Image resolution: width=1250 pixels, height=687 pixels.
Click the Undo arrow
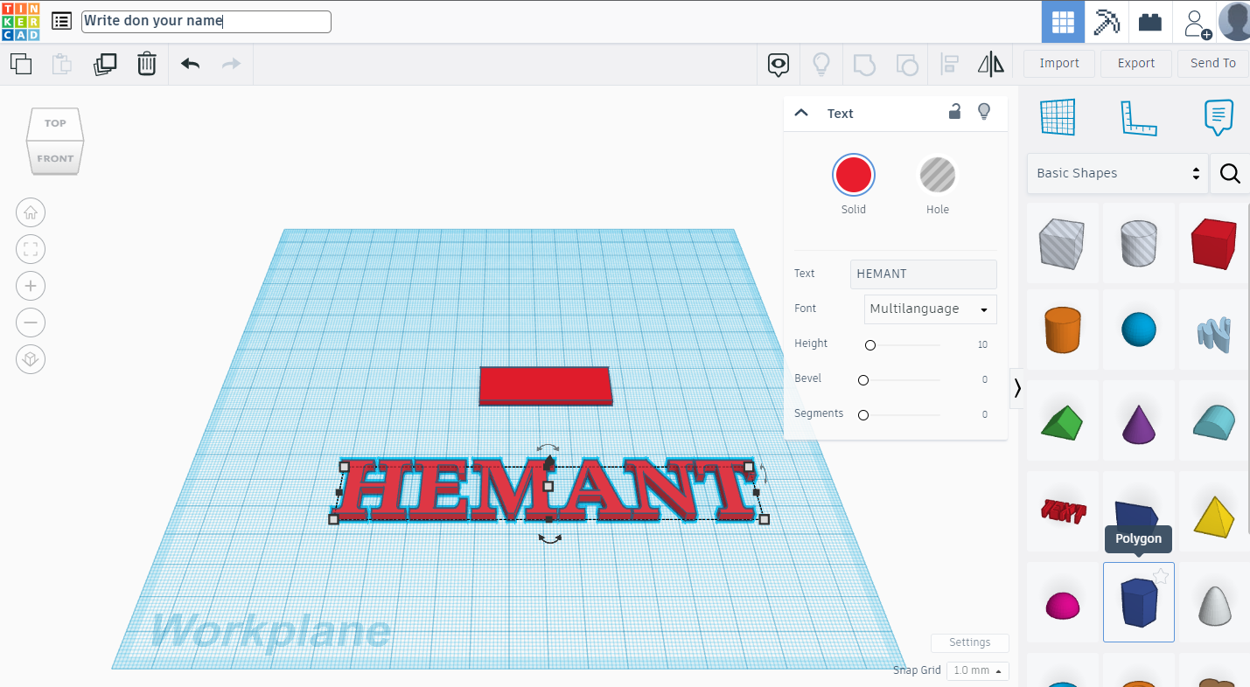(190, 63)
